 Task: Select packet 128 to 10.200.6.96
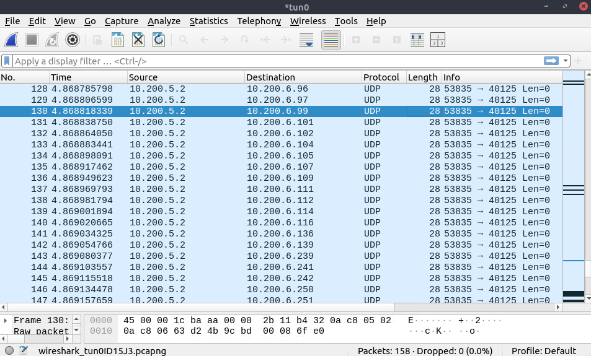[281, 89]
